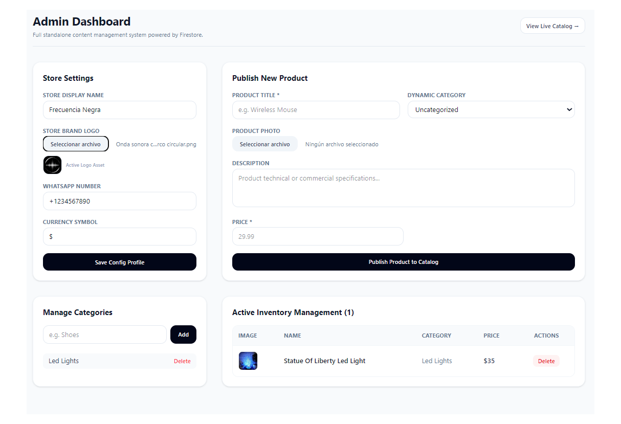Click the Led Lights category cell in inventory

[x=437, y=361]
